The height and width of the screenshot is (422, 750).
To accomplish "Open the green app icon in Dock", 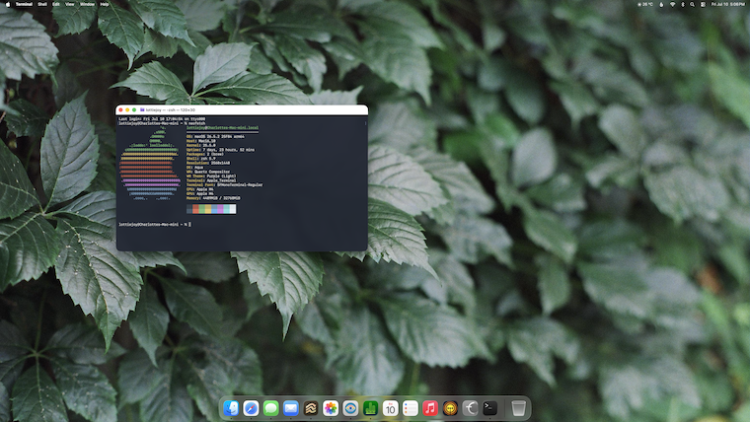I will pyautogui.click(x=370, y=408).
